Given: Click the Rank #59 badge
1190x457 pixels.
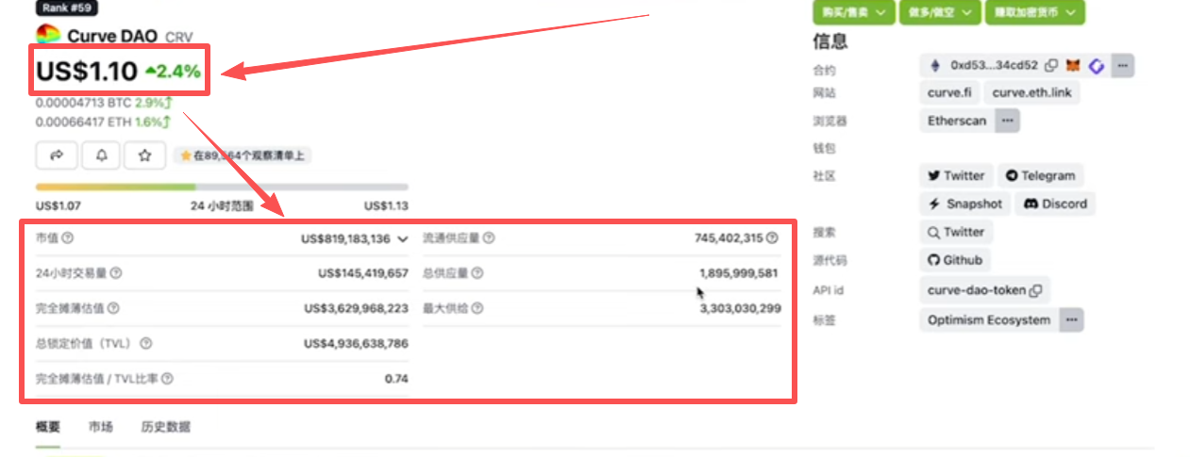Looking at the screenshot, I should (x=67, y=7).
